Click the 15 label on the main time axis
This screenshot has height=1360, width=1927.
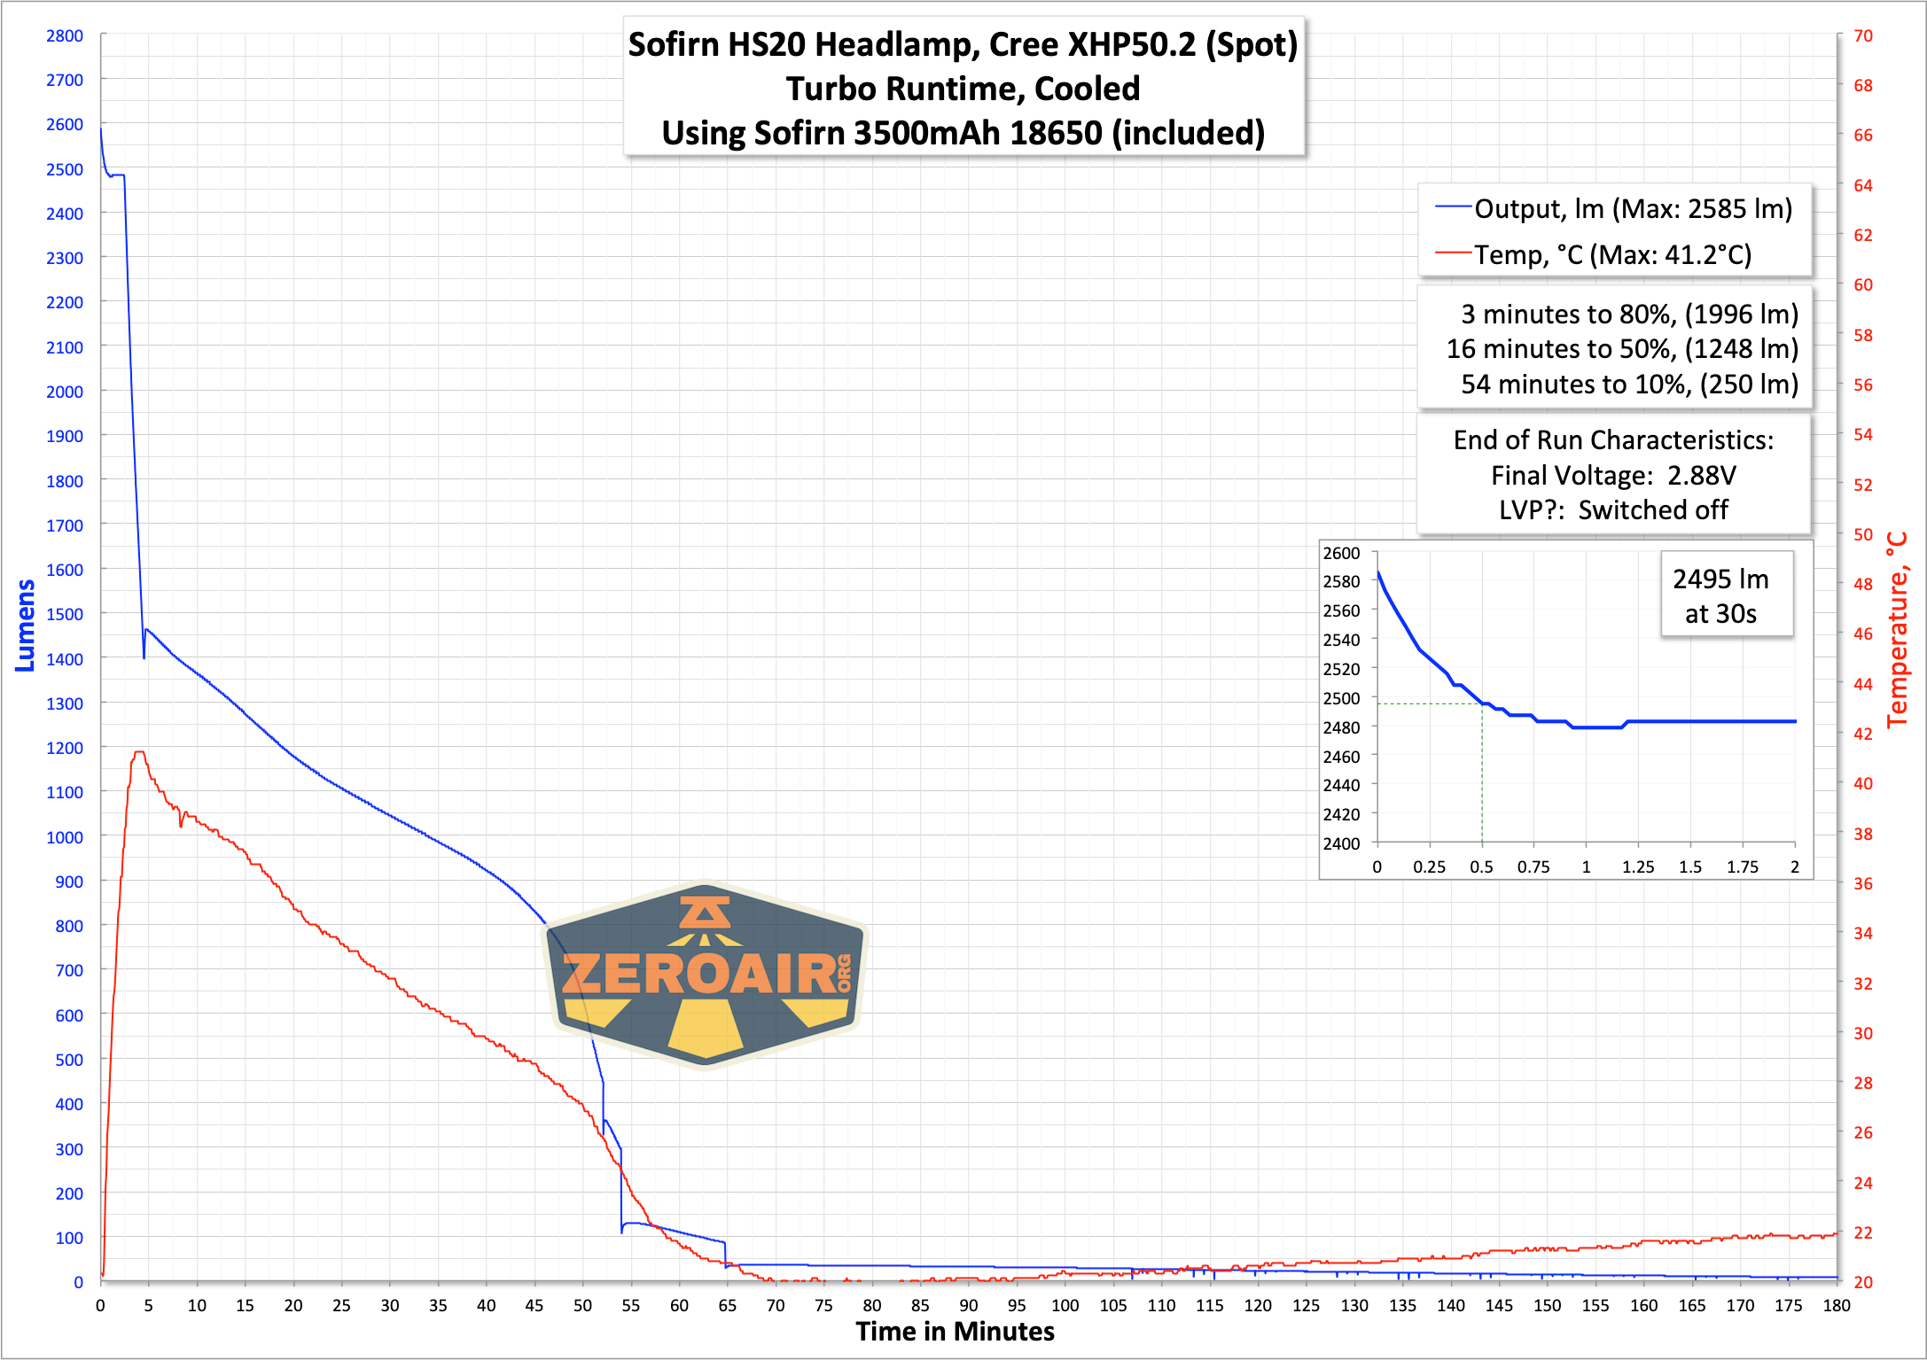click(246, 1305)
